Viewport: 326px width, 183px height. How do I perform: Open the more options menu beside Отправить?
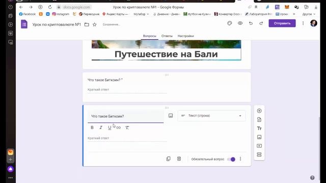pyautogui.click(x=303, y=23)
